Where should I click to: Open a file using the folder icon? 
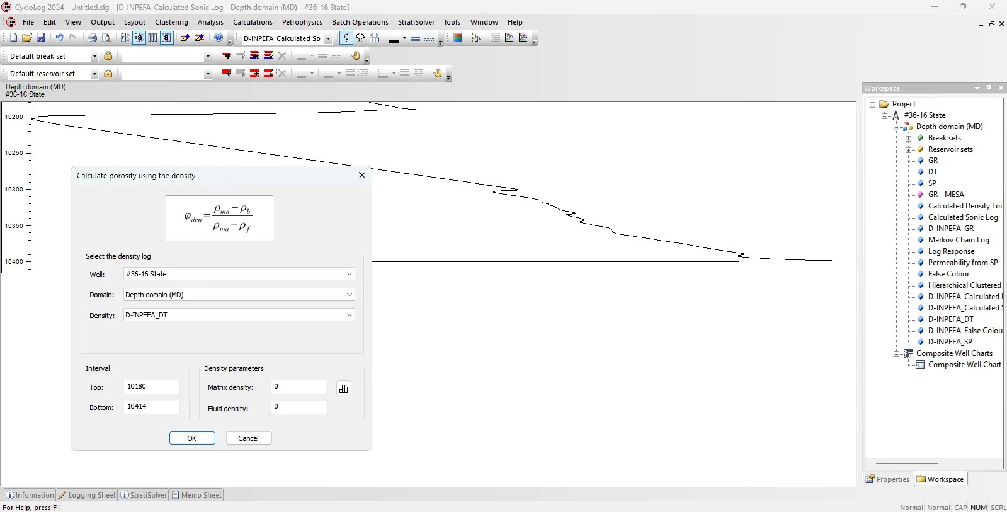[27, 38]
